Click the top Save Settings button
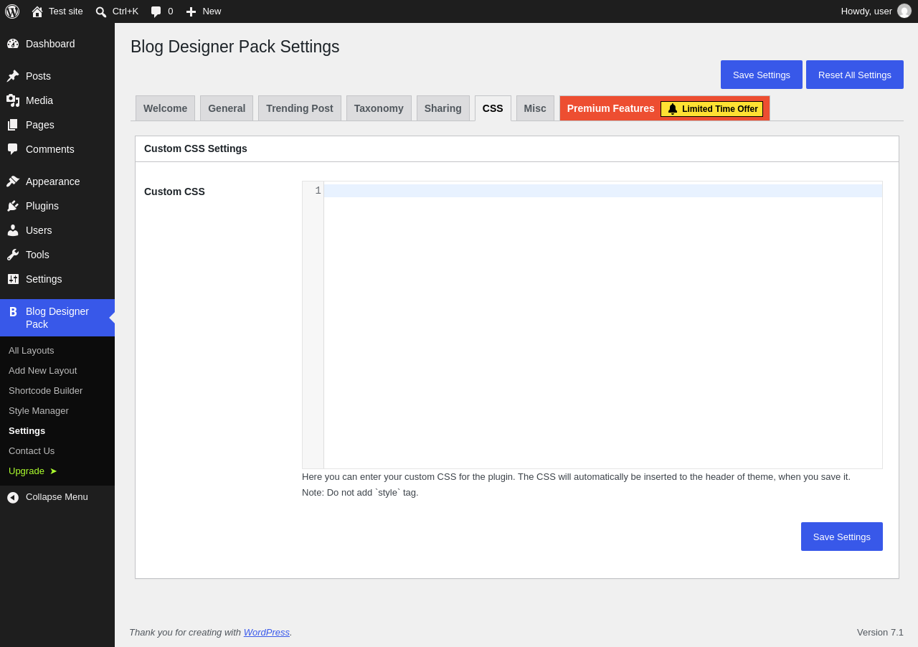Image resolution: width=918 pixels, height=647 pixels. (762, 75)
